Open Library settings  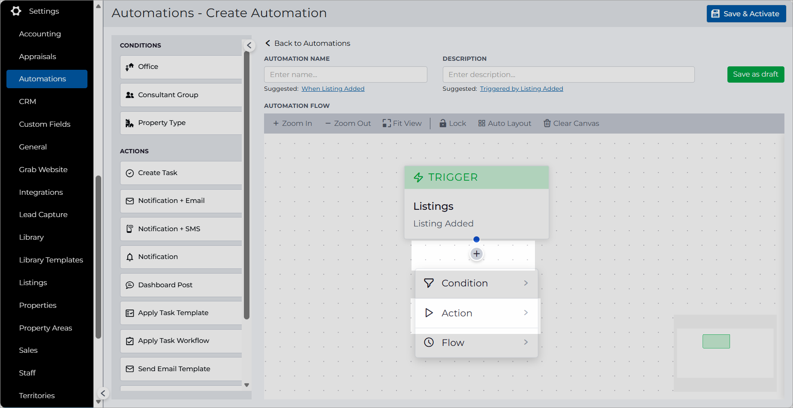(x=31, y=237)
